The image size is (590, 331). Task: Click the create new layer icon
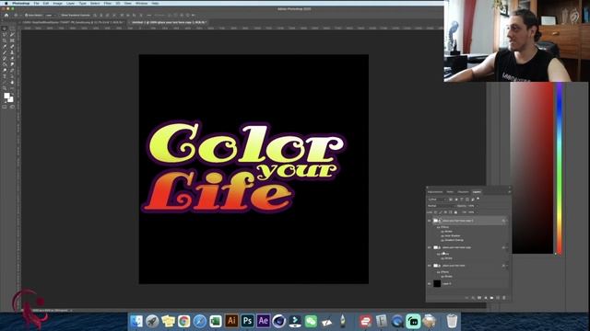click(x=498, y=298)
